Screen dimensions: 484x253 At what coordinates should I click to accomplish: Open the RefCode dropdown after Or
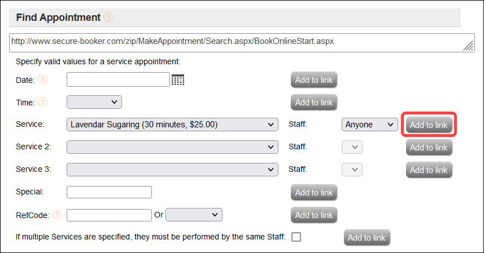pyautogui.click(x=194, y=215)
